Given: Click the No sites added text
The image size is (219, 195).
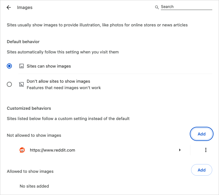Looking at the screenshot, I should click(x=34, y=186).
